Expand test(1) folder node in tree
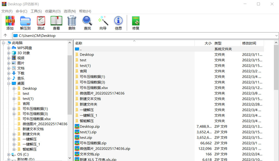Image resolution: width=279 pixels, height=161 pixels. [x=14, y=99]
